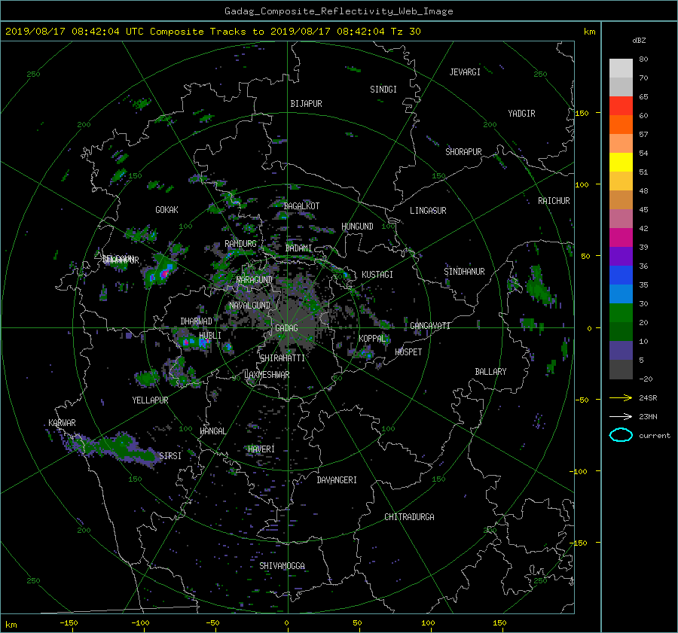The image size is (678, 633).
Task: Click the SHIVAMOGGA city label
Action: click(282, 565)
